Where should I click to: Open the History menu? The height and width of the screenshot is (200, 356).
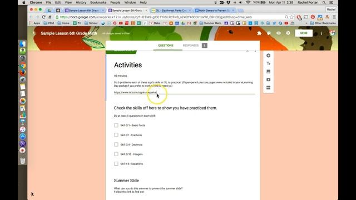point(81,2)
